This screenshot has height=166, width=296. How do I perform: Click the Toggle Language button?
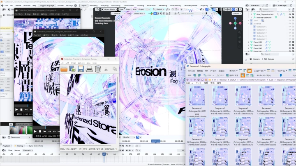(46, 5)
